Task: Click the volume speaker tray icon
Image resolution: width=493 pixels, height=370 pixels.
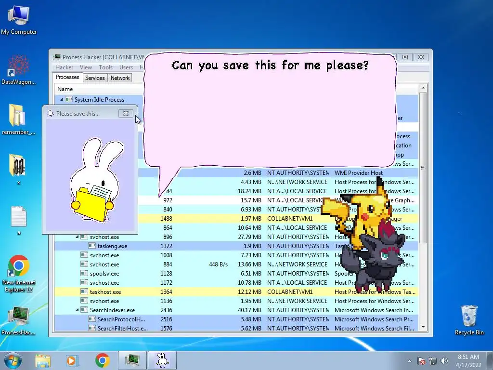Action: click(x=444, y=361)
